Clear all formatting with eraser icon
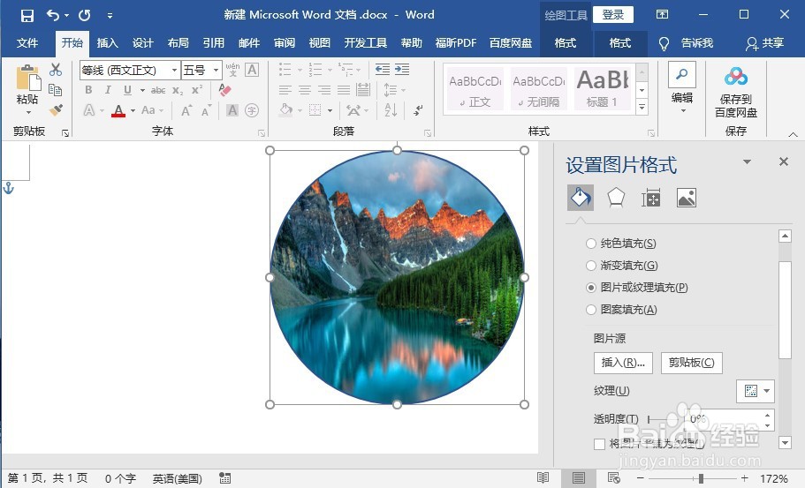Screen dimensions: 805x488 click(x=224, y=90)
